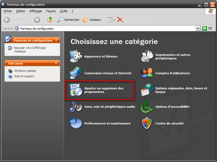
Task: Click the Basculer vers l'affichage classique icon
Action: [10, 48]
